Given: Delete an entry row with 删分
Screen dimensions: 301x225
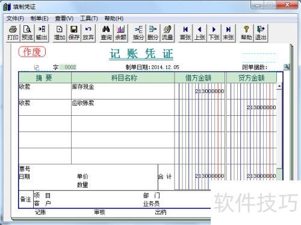Looking at the screenshot, I should click(153, 33).
